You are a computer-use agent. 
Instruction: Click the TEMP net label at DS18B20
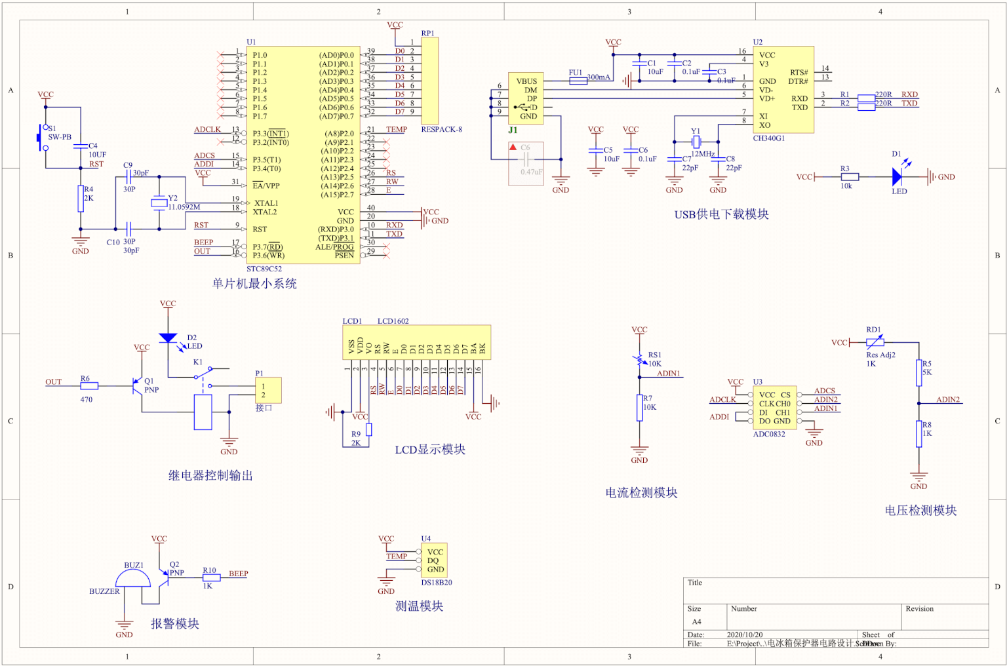397,556
